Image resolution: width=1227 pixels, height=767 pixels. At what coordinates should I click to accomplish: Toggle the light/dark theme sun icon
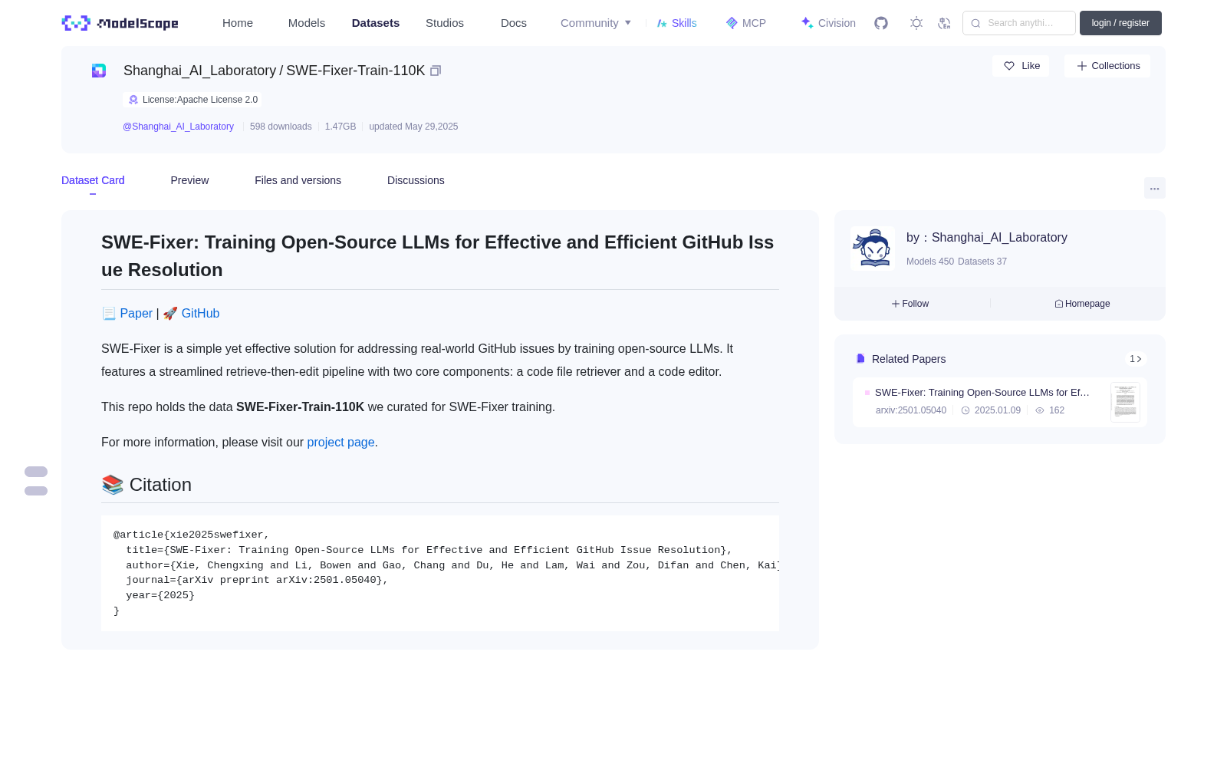click(916, 23)
